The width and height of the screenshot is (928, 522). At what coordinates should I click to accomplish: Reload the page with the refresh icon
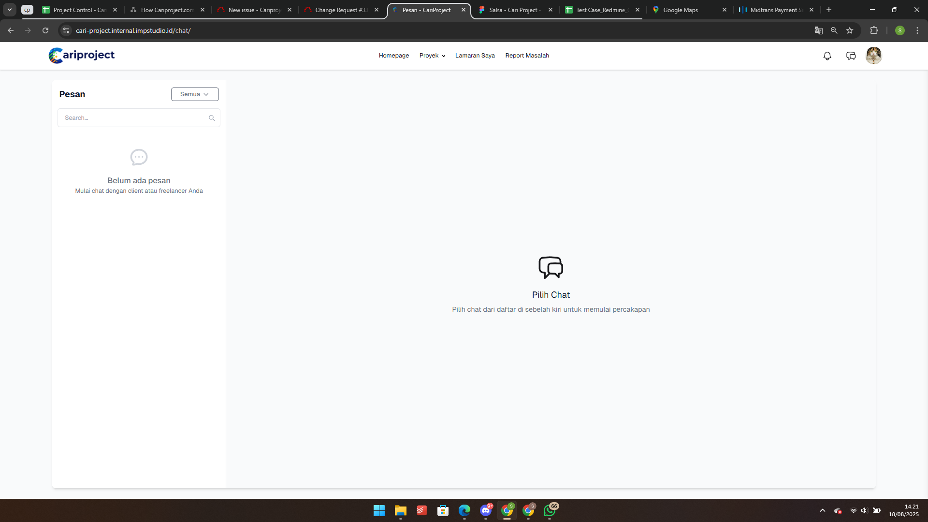pos(45,30)
